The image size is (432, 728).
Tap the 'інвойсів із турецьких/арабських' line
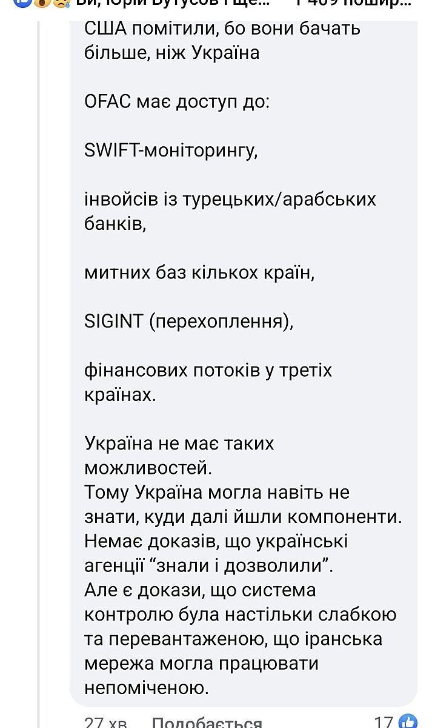pos(230,200)
